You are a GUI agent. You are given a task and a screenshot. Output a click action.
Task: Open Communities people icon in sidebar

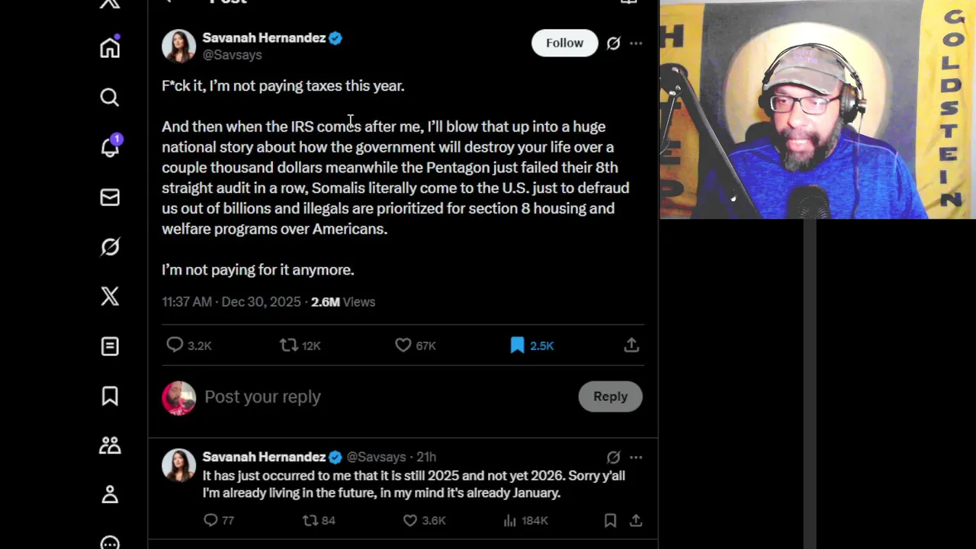[110, 445]
